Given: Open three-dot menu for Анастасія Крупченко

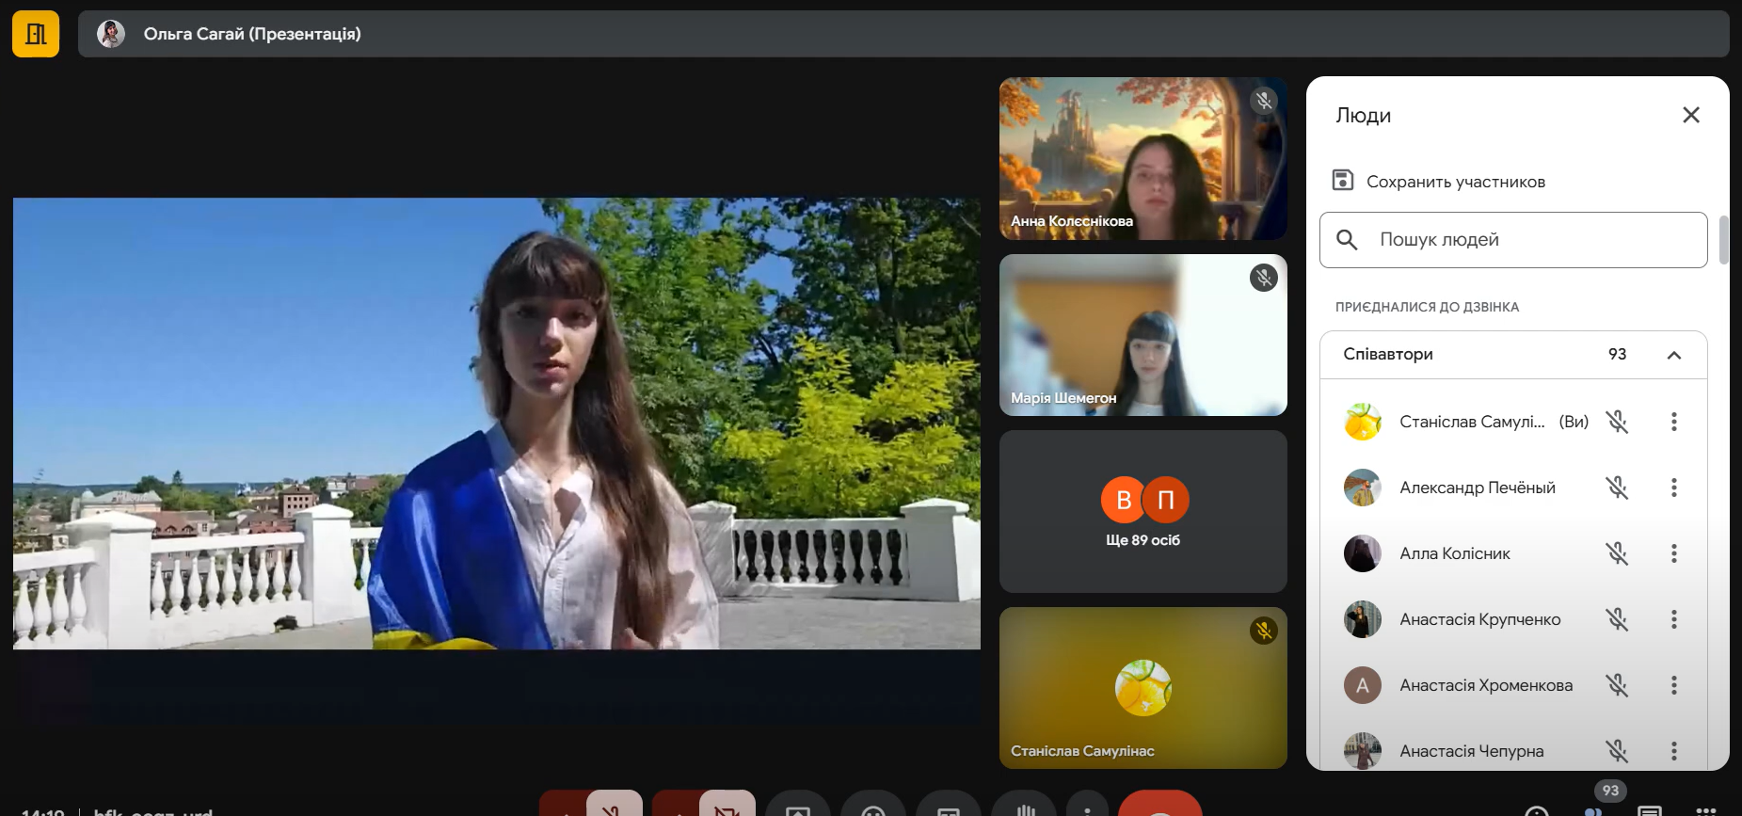Looking at the screenshot, I should (x=1673, y=619).
